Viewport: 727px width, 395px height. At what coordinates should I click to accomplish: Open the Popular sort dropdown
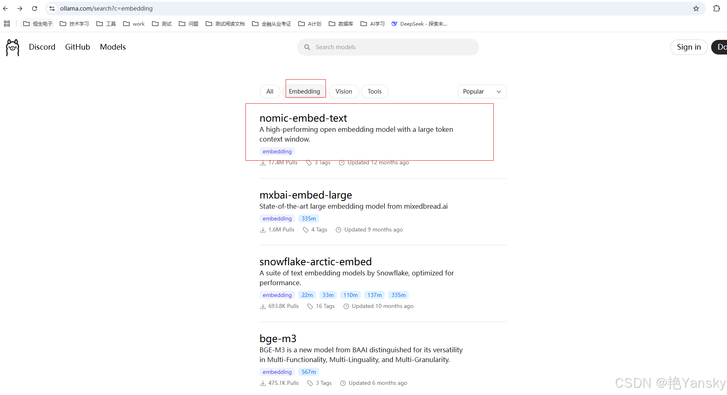[482, 92]
